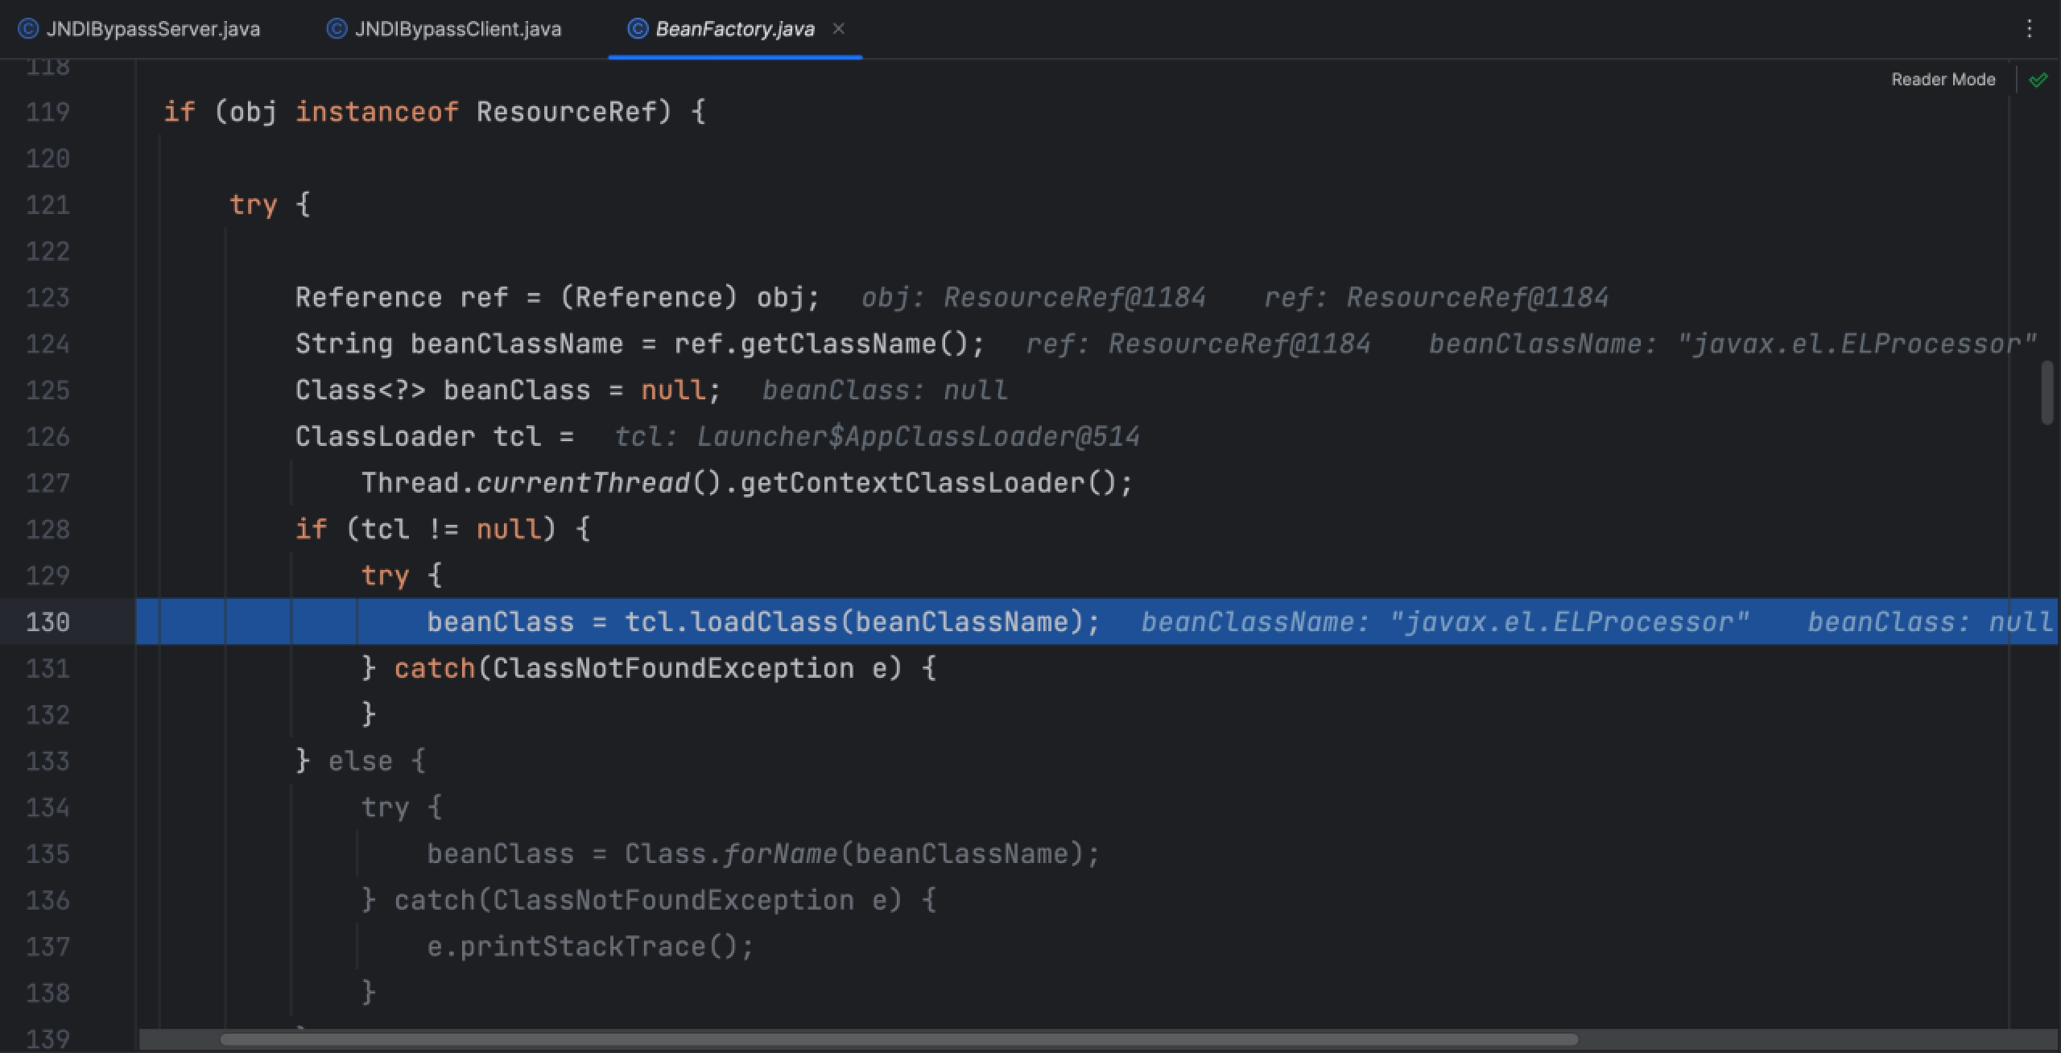Screen dimensions: 2061x1053
Task: Click 'try' keyword on line 121
Action: pos(253,204)
